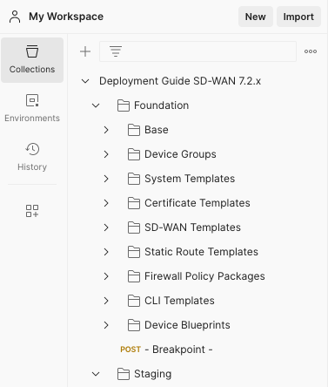Select the Foundation folder name
The width and height of the screenshot is (328, 387).
click(x=161, y=105)
